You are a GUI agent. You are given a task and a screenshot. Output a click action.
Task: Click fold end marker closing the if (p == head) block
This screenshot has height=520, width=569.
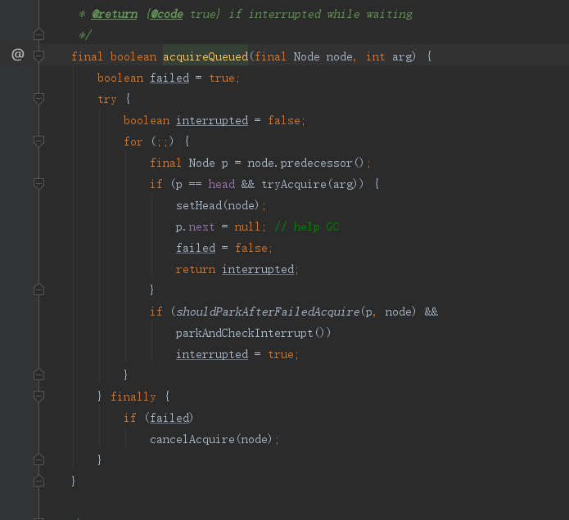tap(38, 289)
